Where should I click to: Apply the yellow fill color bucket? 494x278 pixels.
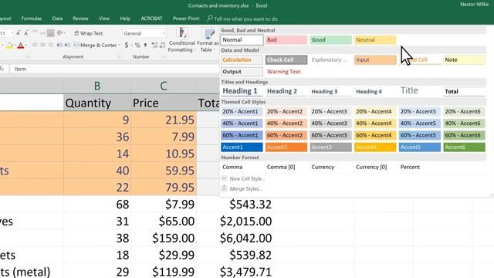point(9,46)
